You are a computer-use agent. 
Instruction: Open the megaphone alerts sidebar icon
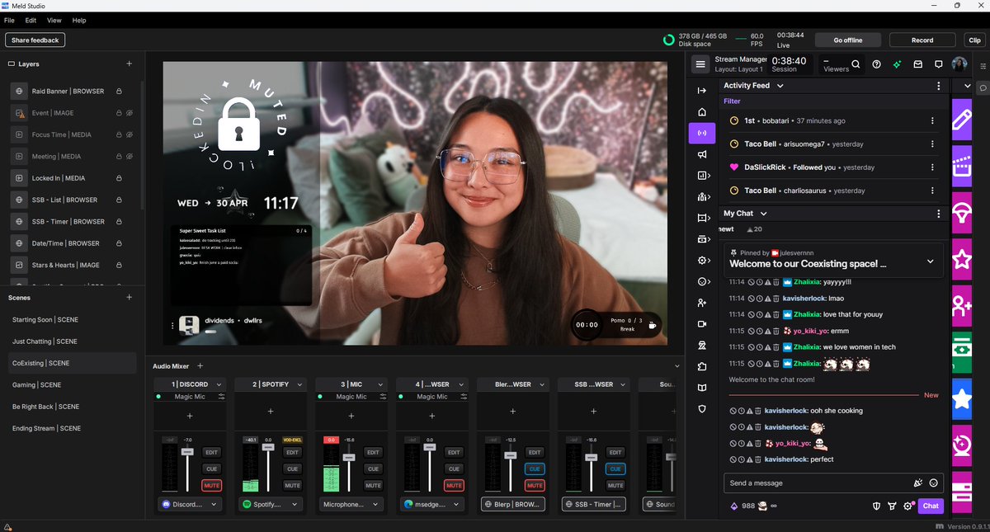[702, 154]
